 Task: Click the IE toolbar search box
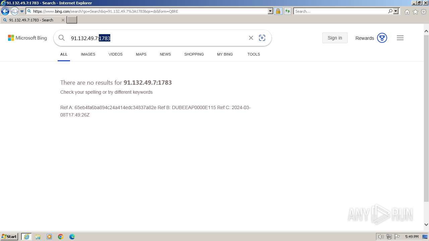(x=341, y=11)
